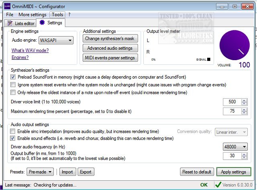Click the Lists editor notepad icon

(x=10, y=23)
